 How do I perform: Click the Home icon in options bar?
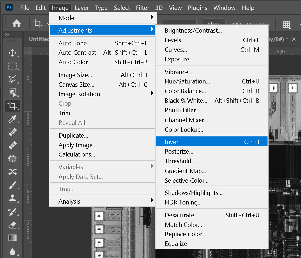(17, 24)
